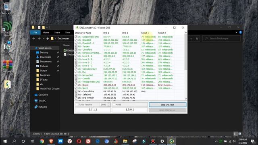Open OneDrive in navigation pane
258x145 pixels.
(43, 95)
